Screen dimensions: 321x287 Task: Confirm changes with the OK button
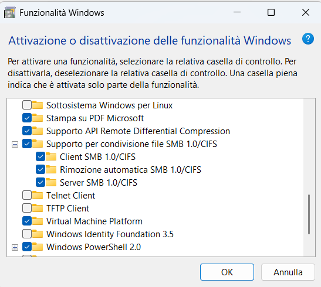click(227, 272)
